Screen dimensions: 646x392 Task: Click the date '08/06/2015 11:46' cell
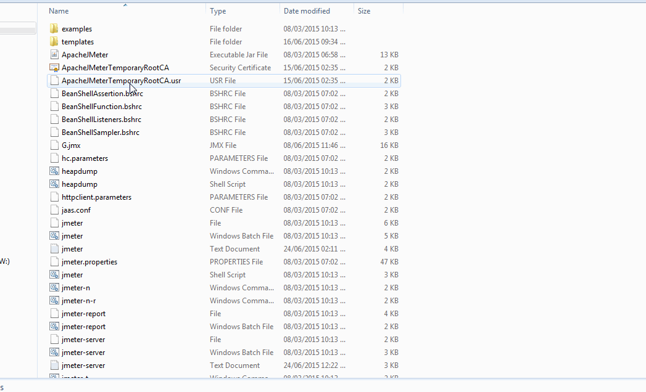[x=314, y=145]
